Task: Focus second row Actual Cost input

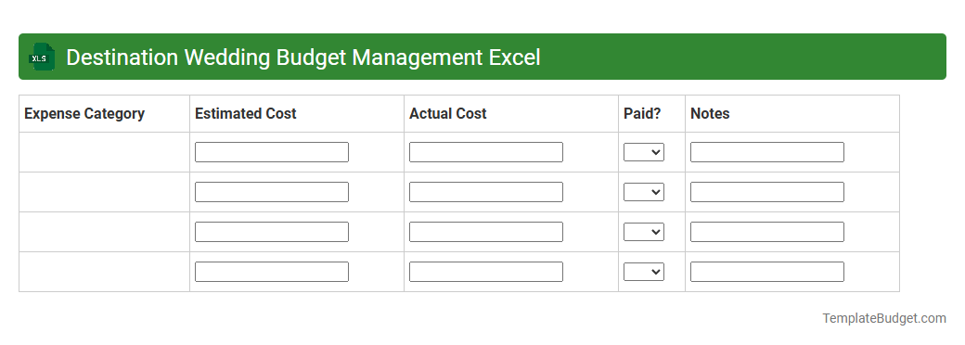Action: click(485, 192)
